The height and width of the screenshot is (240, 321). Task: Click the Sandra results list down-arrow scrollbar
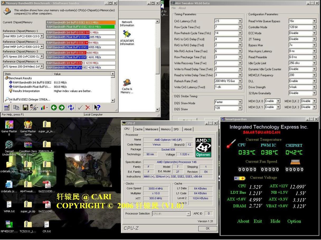(113, 100)
